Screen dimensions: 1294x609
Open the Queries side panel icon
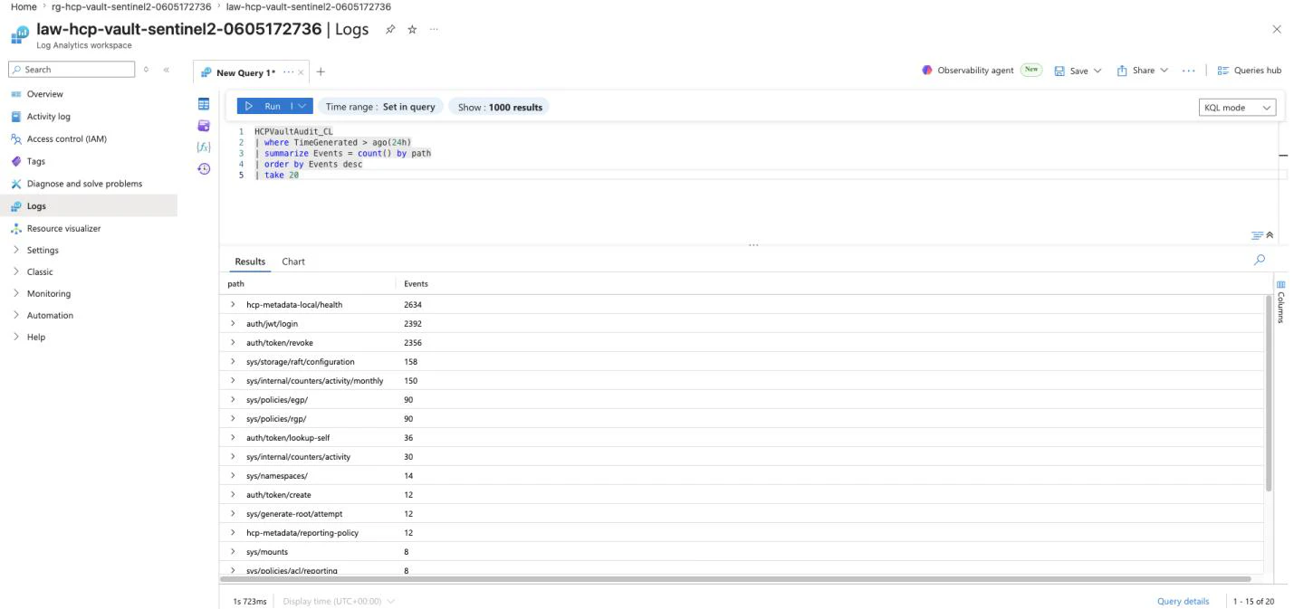204,125
